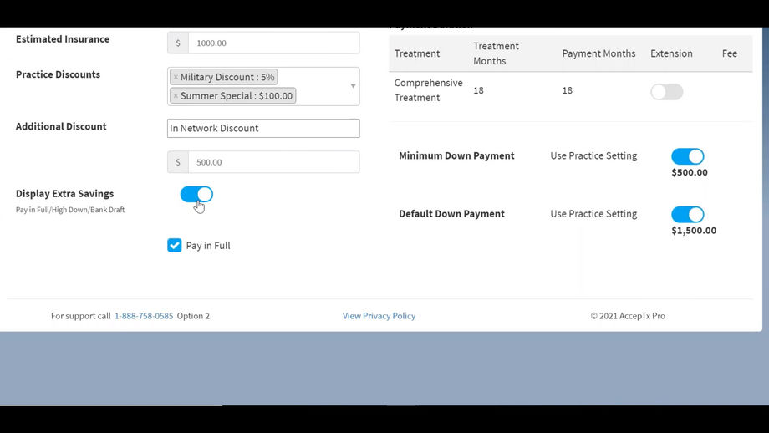This screenshot has width=769, height=433.
Task: Uncheck the Pay in Full checkbox
Action: pyautogui.click(x=174, y=245)
